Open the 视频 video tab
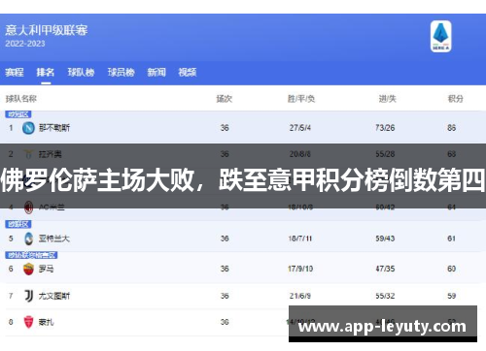Image resolution: width=486 pixels, height=351 pixels. point(188,72)
